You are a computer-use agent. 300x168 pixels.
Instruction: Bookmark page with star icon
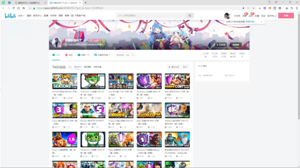(x=24, y=8)
